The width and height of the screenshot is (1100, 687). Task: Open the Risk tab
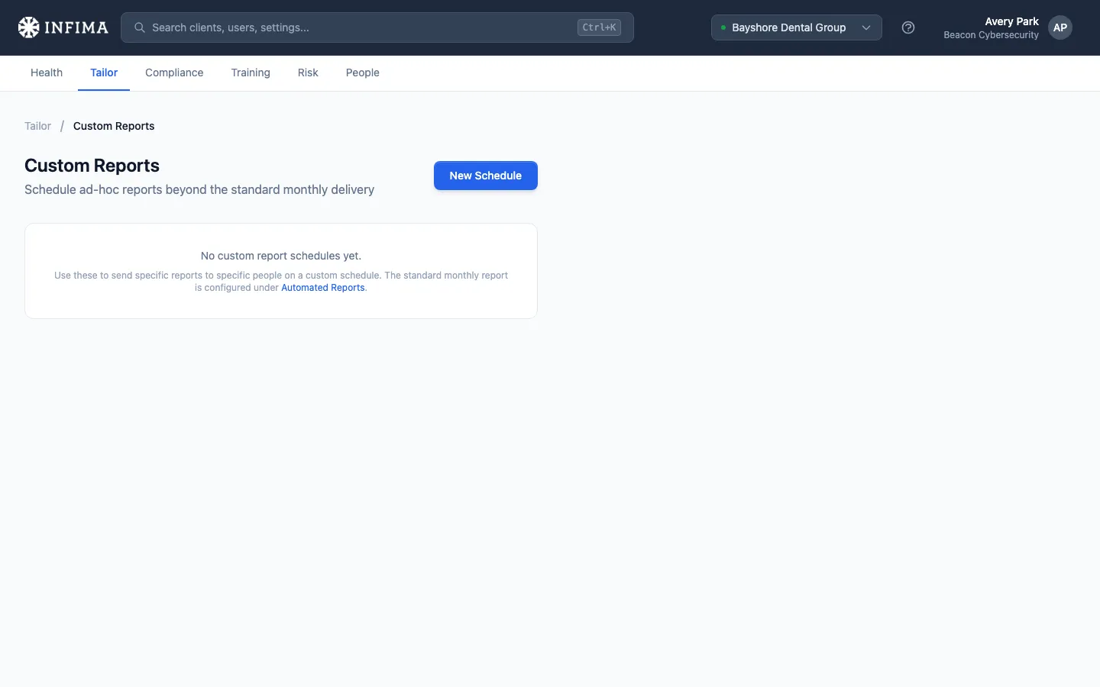pos(308,73)
